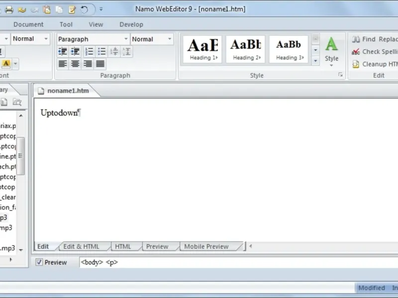The image size is (398, 298).
Task: Open the Document ribbon tab
Action: point(28,24)
